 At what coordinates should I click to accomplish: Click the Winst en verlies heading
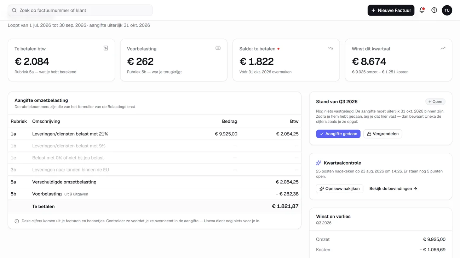[x=333, y=217]
